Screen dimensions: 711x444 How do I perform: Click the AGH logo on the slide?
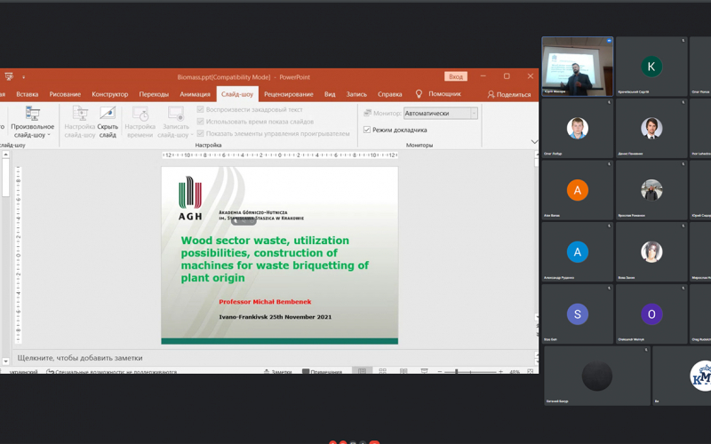click(x=190, y=198)
